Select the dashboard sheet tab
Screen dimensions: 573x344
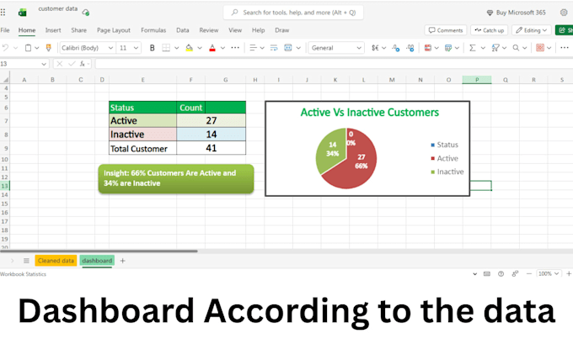pyautogui.click(x=97, y=261)
